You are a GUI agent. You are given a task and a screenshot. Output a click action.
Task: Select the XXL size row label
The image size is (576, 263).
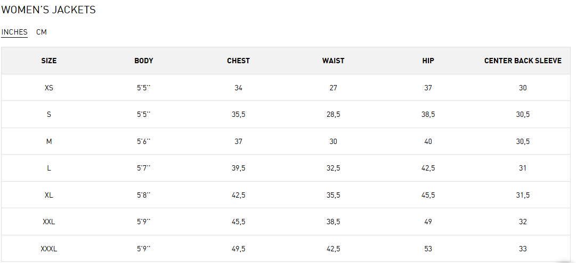pyautogui.click(x=49, y=222)
